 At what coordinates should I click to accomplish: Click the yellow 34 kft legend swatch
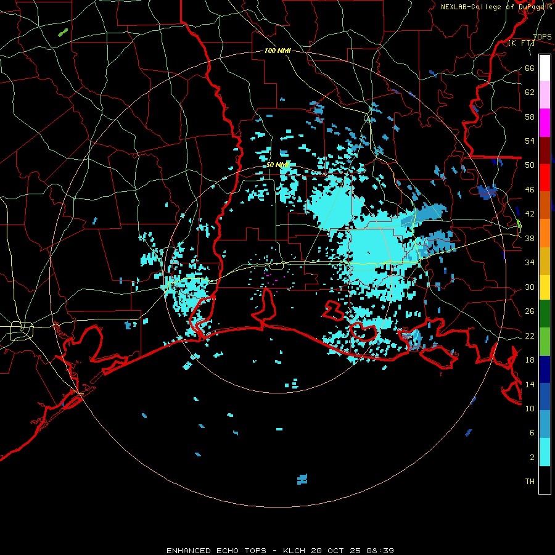pyautogui.click(x=545, y=287)
